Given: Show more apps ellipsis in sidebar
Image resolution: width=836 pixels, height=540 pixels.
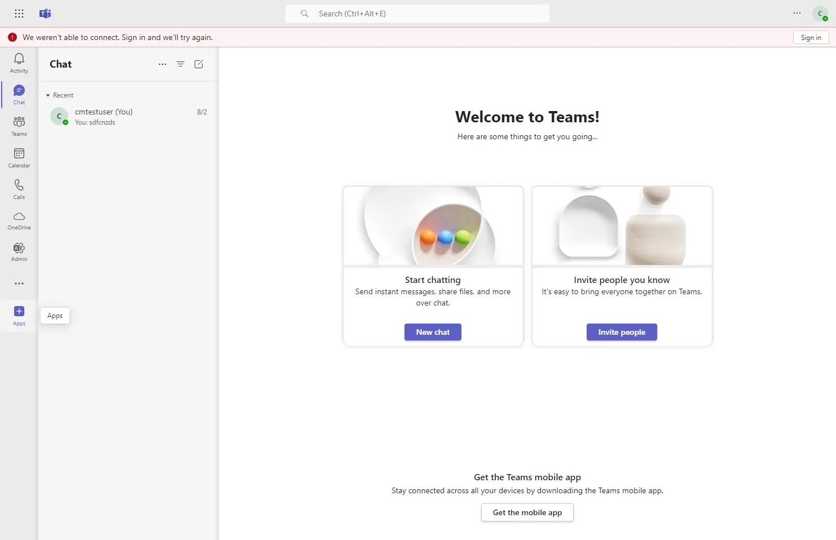Looking at the screenshot, I should pos(19,284).
